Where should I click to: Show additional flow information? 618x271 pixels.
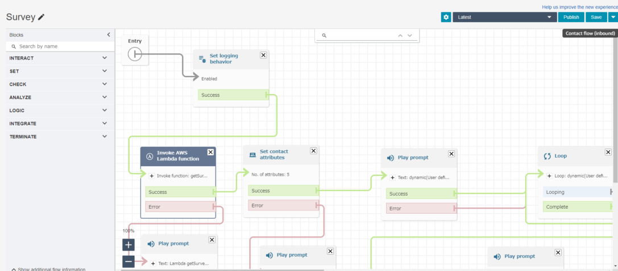pyautogui.click(x=48, y=269)
